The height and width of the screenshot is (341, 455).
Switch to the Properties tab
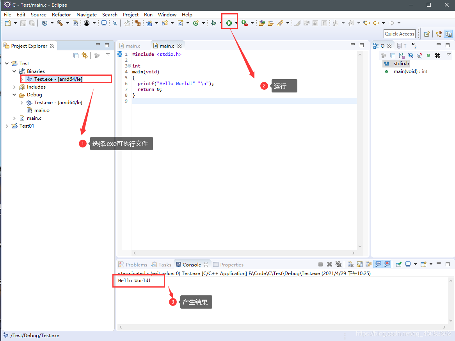click(x=228, y=265)
